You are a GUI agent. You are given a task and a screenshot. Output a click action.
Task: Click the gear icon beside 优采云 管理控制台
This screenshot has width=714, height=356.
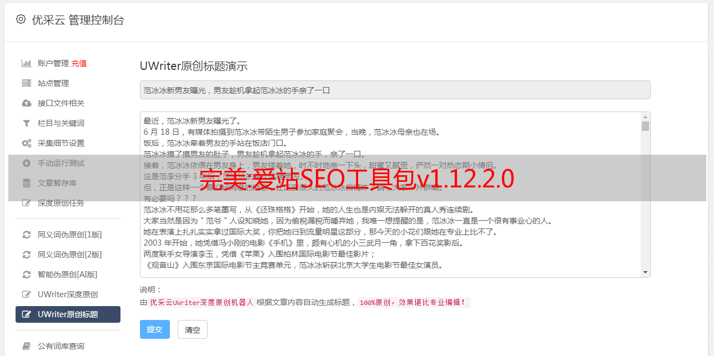[21, 19]
